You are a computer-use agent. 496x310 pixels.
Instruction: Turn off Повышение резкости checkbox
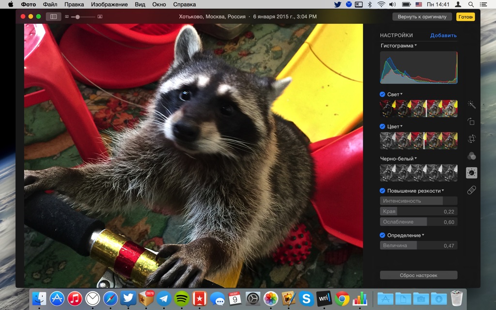coord(383,191)
